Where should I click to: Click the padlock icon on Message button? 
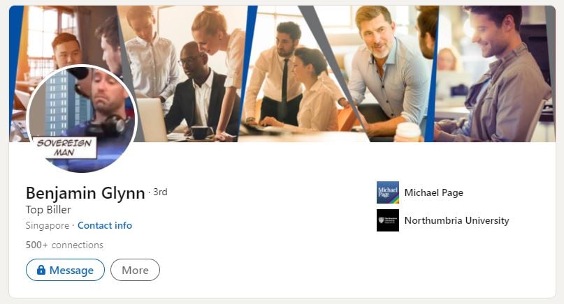click(x=41, y=270)
